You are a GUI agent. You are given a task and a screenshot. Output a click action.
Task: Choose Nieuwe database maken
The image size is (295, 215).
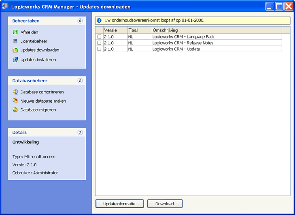(x=43, y=101)
